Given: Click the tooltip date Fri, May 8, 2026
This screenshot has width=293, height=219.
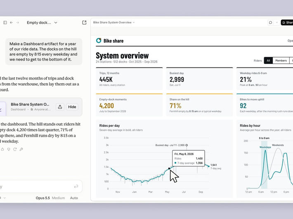Looking at the screenshot, I should (x=184, y=154).
